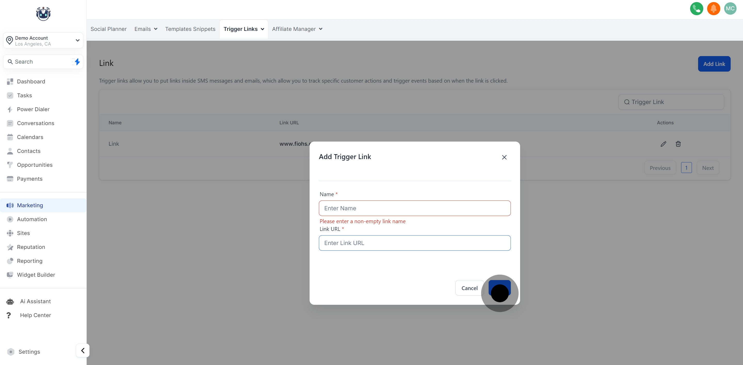This screenshot has width=743, height=365.
Task: Switch to the Social Planner tab
Action: (x=108, y=29)
